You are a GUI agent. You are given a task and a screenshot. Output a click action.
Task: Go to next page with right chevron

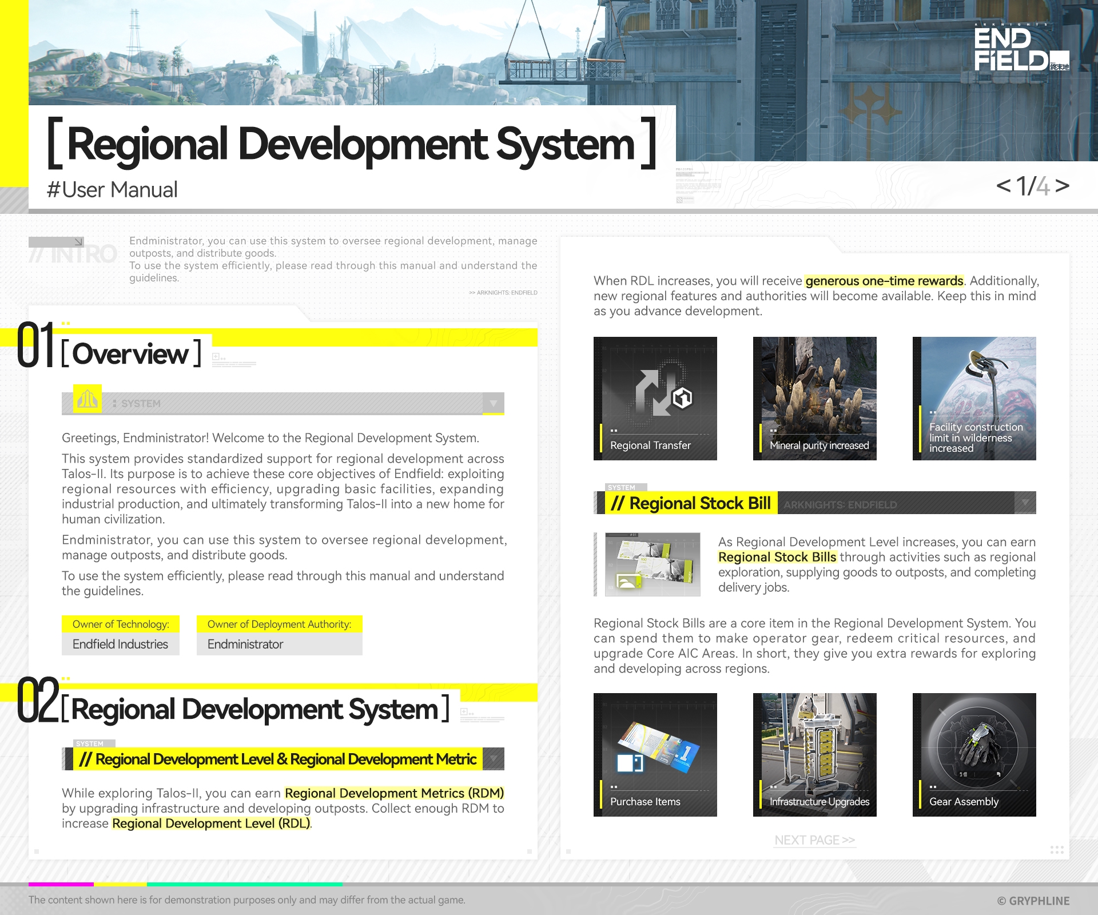pyautogui.click(x=1063, y=185)
